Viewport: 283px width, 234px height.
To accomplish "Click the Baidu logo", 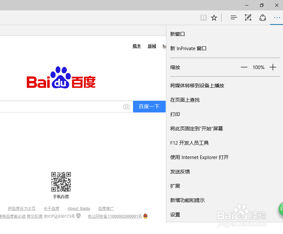I will tap(61, 78).
